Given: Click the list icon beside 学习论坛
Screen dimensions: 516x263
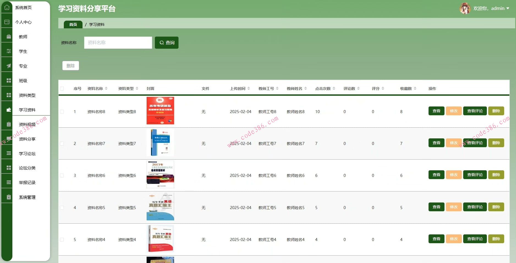Looking at the screenshot, I should 9,153.
